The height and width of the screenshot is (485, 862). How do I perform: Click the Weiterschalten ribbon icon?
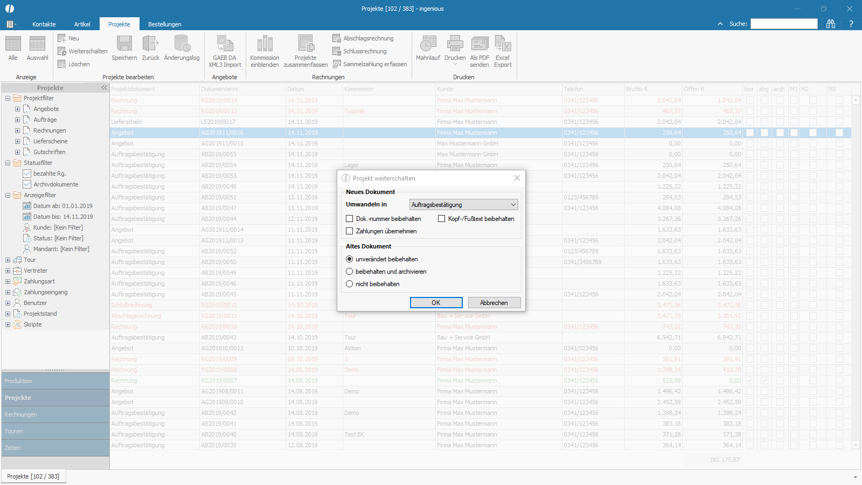click(62, 51)
